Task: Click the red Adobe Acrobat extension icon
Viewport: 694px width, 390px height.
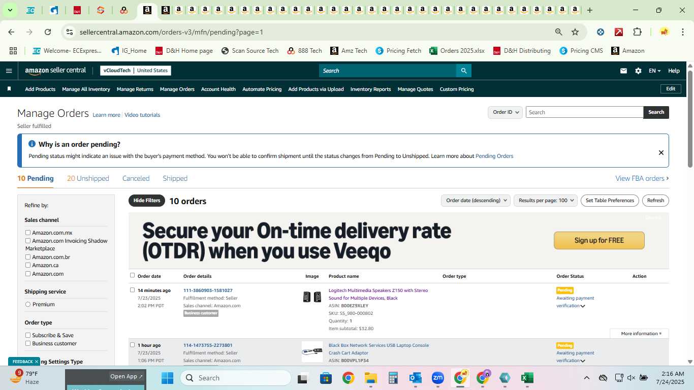Action: coord(619,32)
